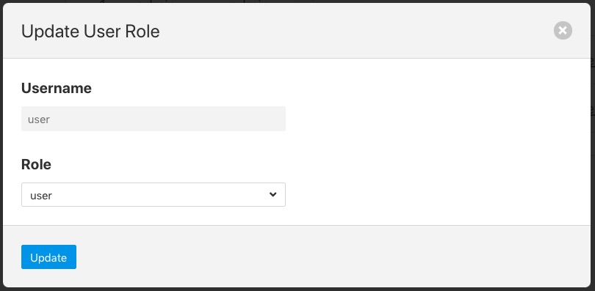Click the Username label

click(x=56, y=88)
